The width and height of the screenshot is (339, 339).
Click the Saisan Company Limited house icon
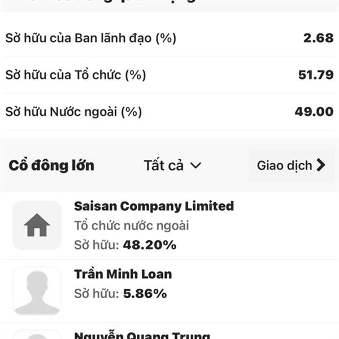(37, 225)
